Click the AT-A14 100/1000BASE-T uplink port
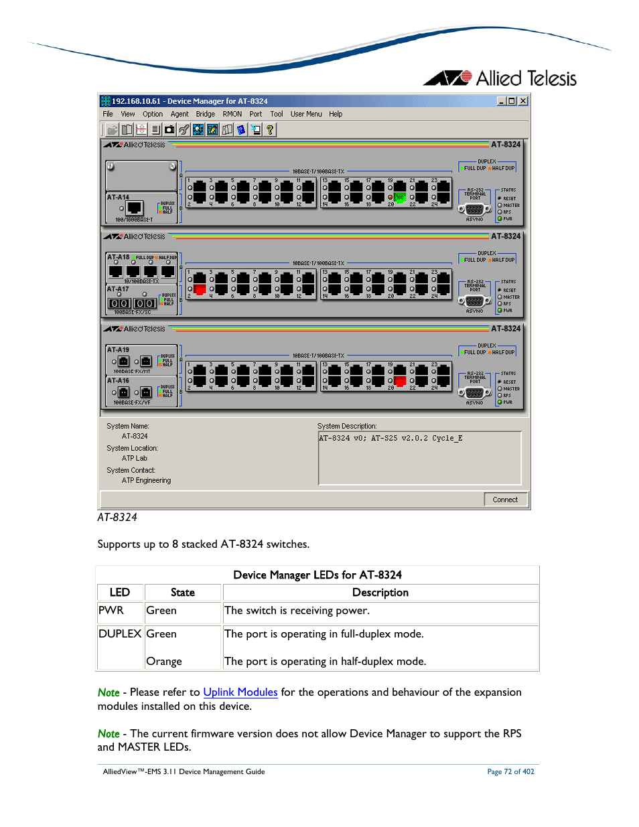This screenshot has width=639, height=827. [135, 208]
